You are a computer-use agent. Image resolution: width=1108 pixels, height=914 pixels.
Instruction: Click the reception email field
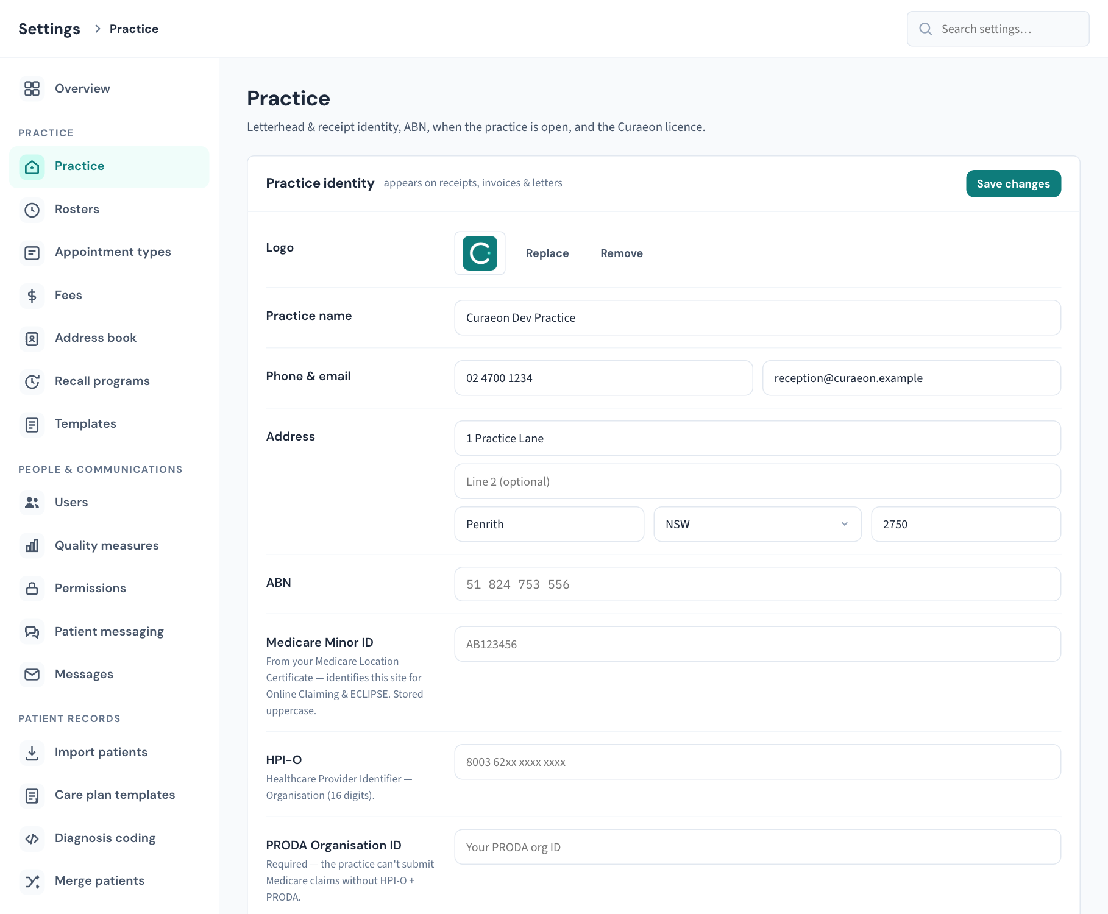[912, 378]
